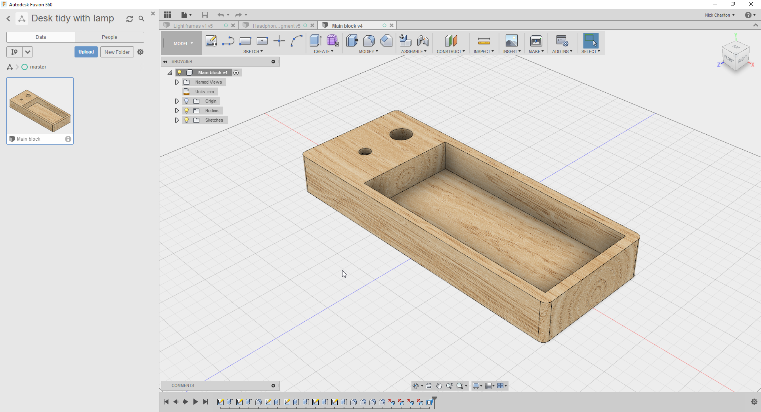Open the Data tab
Screen dimensions: 761x412
[41, 37]
